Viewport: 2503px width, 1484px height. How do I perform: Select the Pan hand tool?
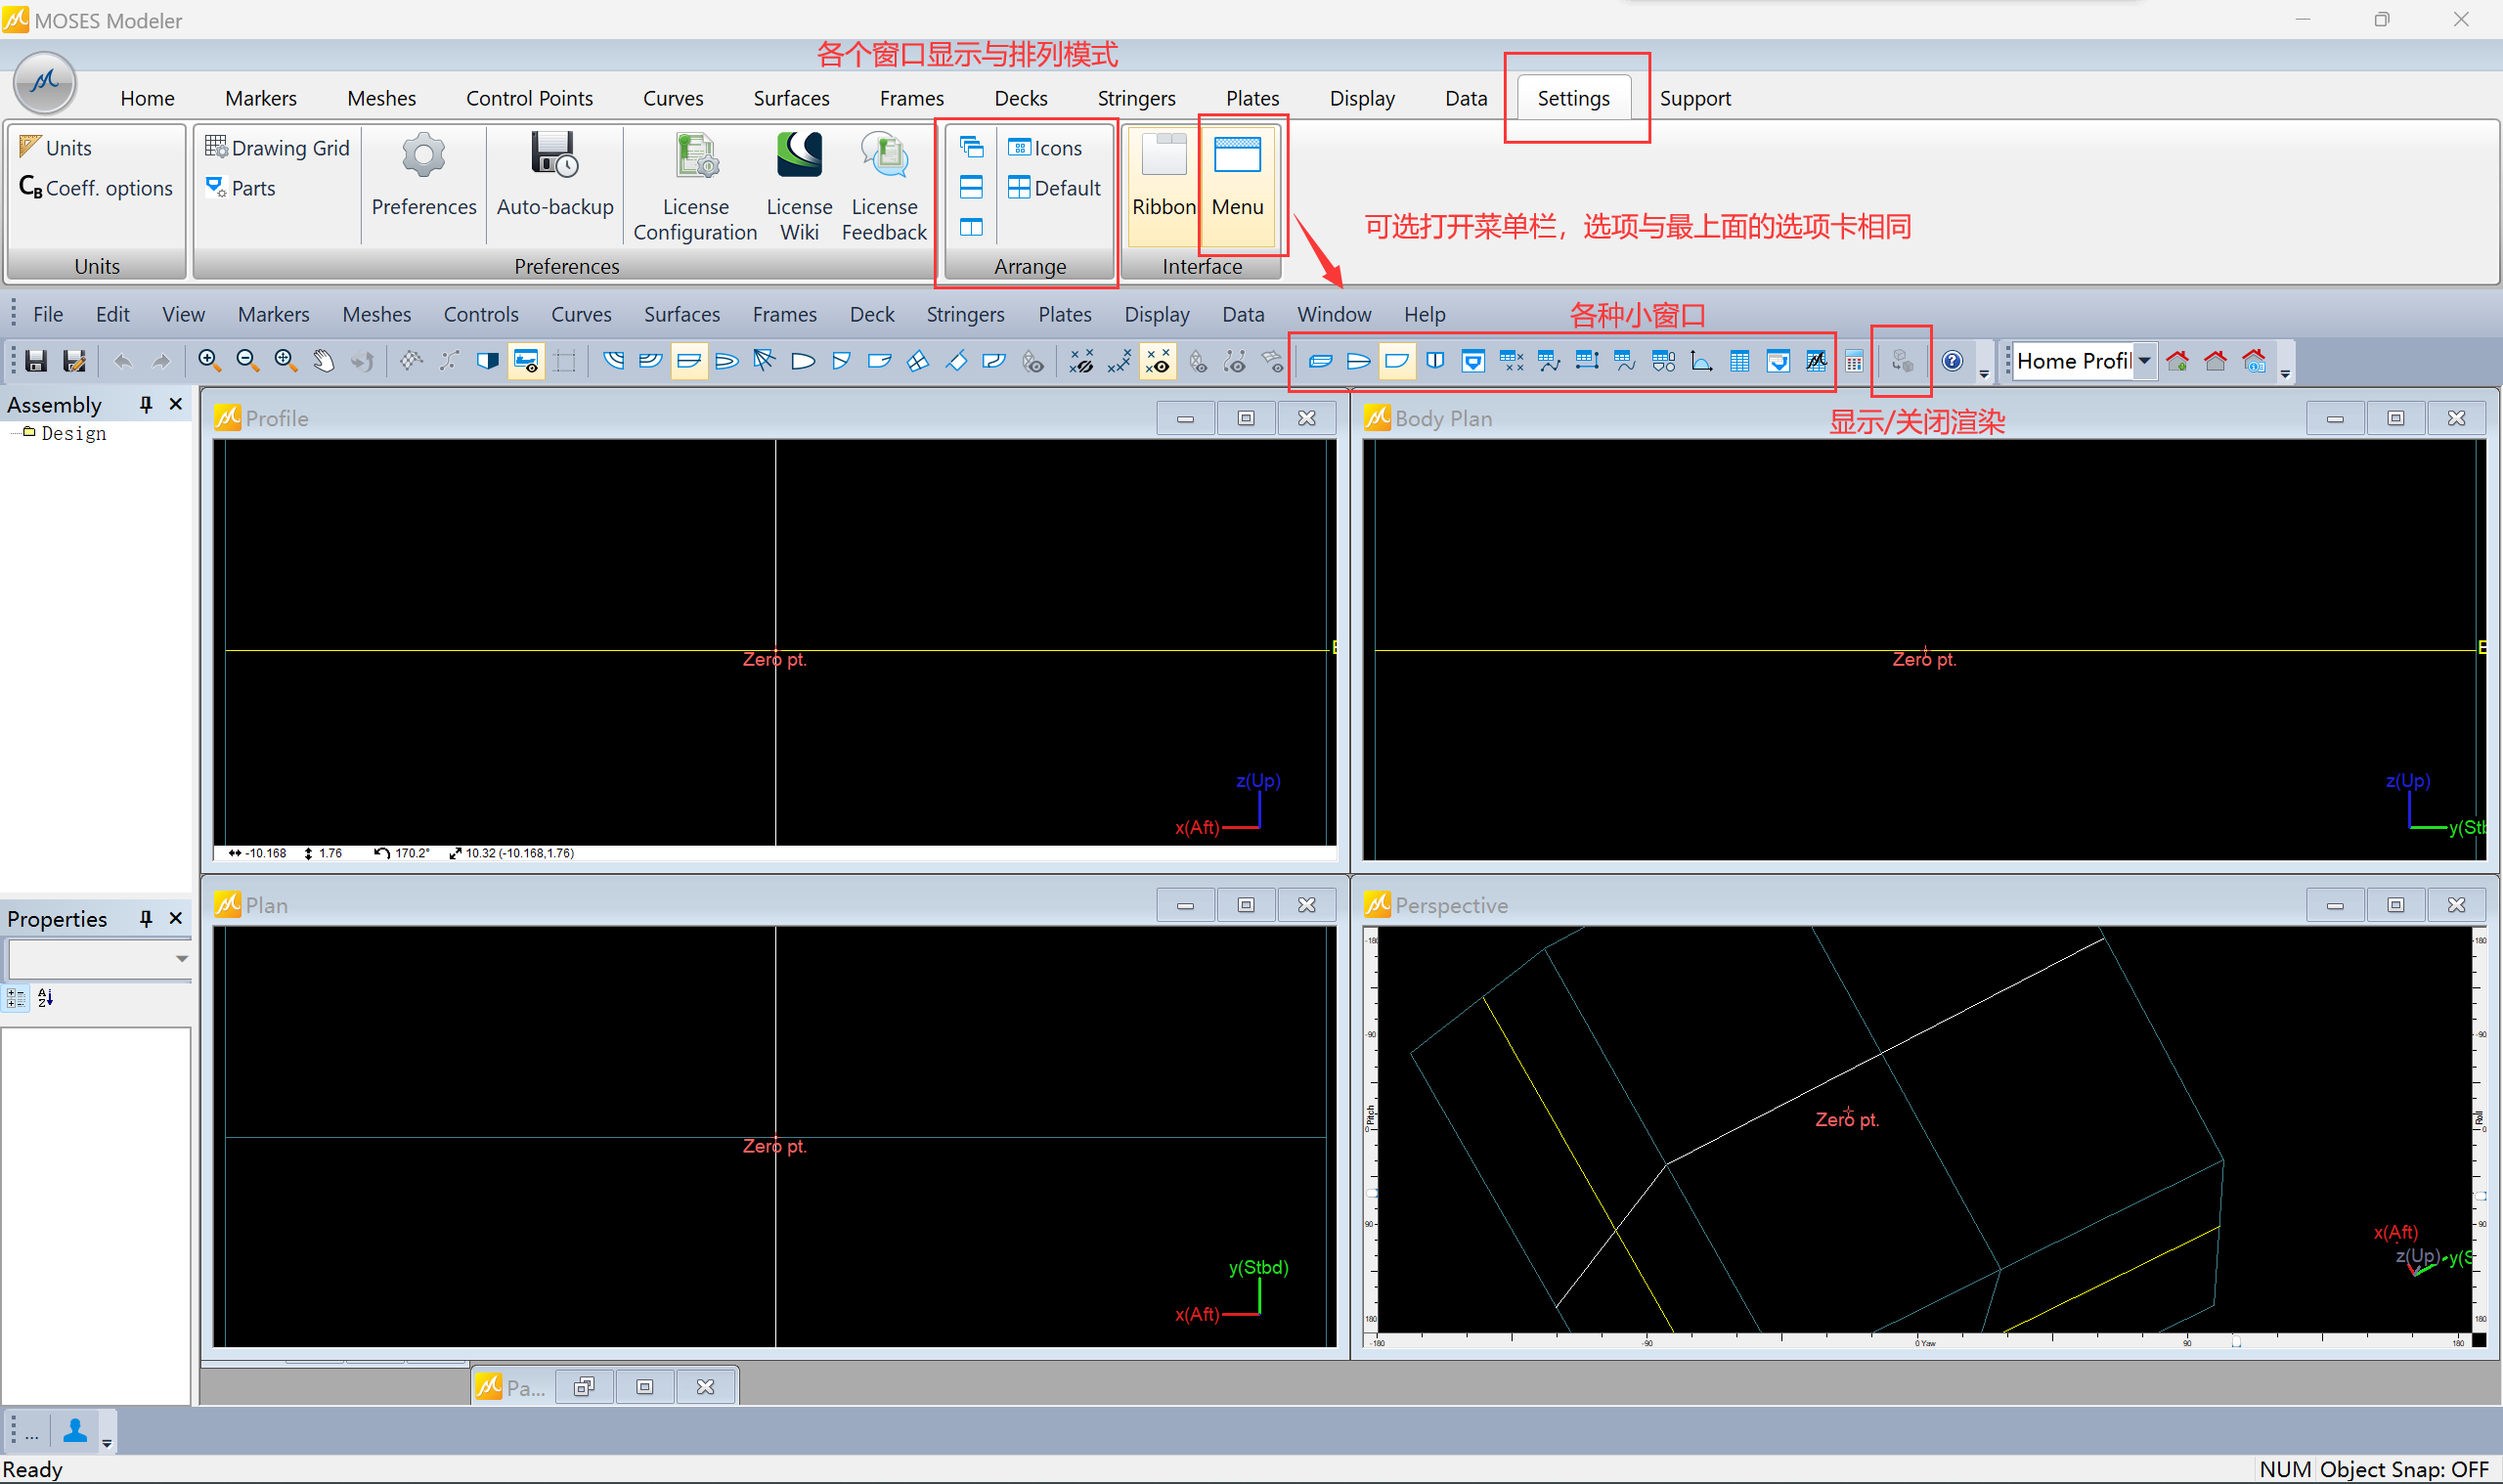pos(324,361)
